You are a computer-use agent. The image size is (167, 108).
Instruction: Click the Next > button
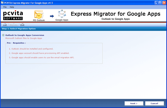[134, 104]
